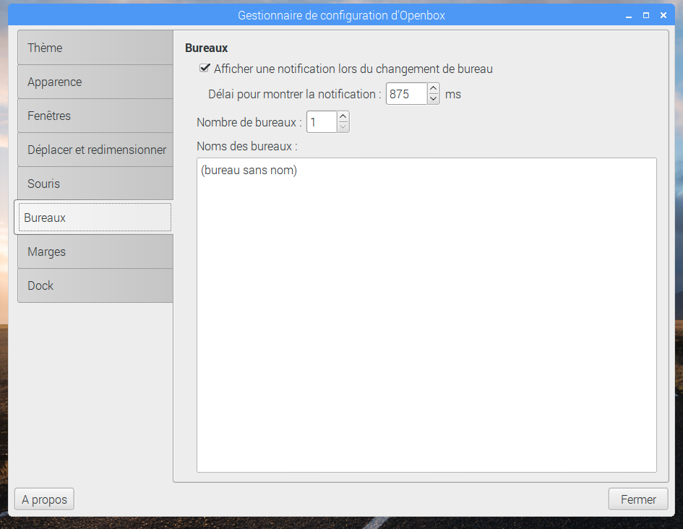Click the Fermer button

coord(638,499)
